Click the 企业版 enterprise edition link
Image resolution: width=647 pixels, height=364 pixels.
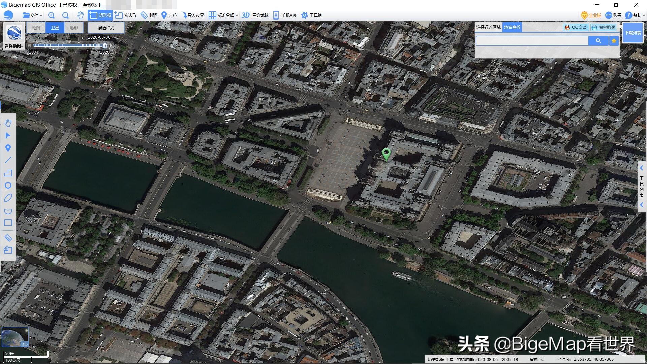point(591,15)
